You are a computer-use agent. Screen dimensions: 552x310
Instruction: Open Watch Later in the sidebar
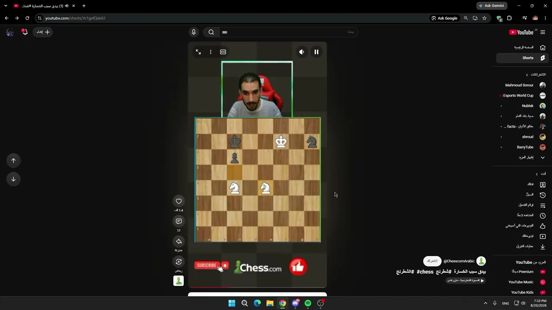521,215
